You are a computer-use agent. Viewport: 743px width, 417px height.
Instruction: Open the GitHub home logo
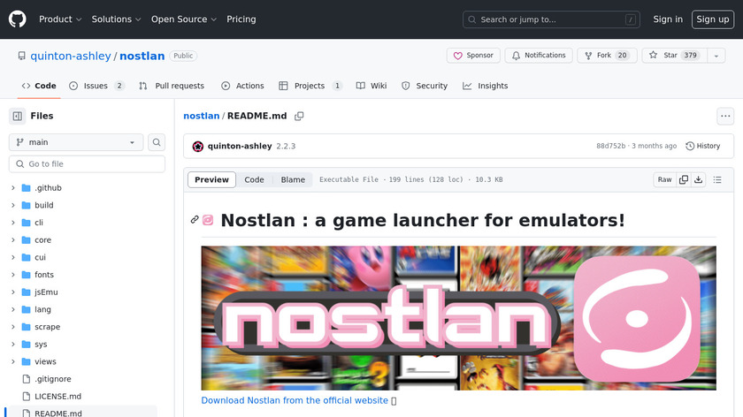18,19
